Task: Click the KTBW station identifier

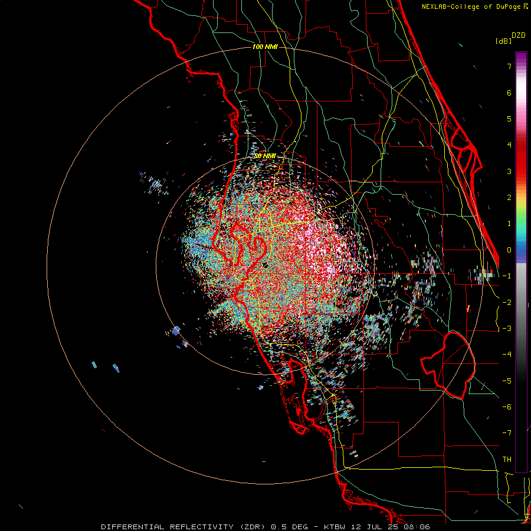Action: point(335,527)
